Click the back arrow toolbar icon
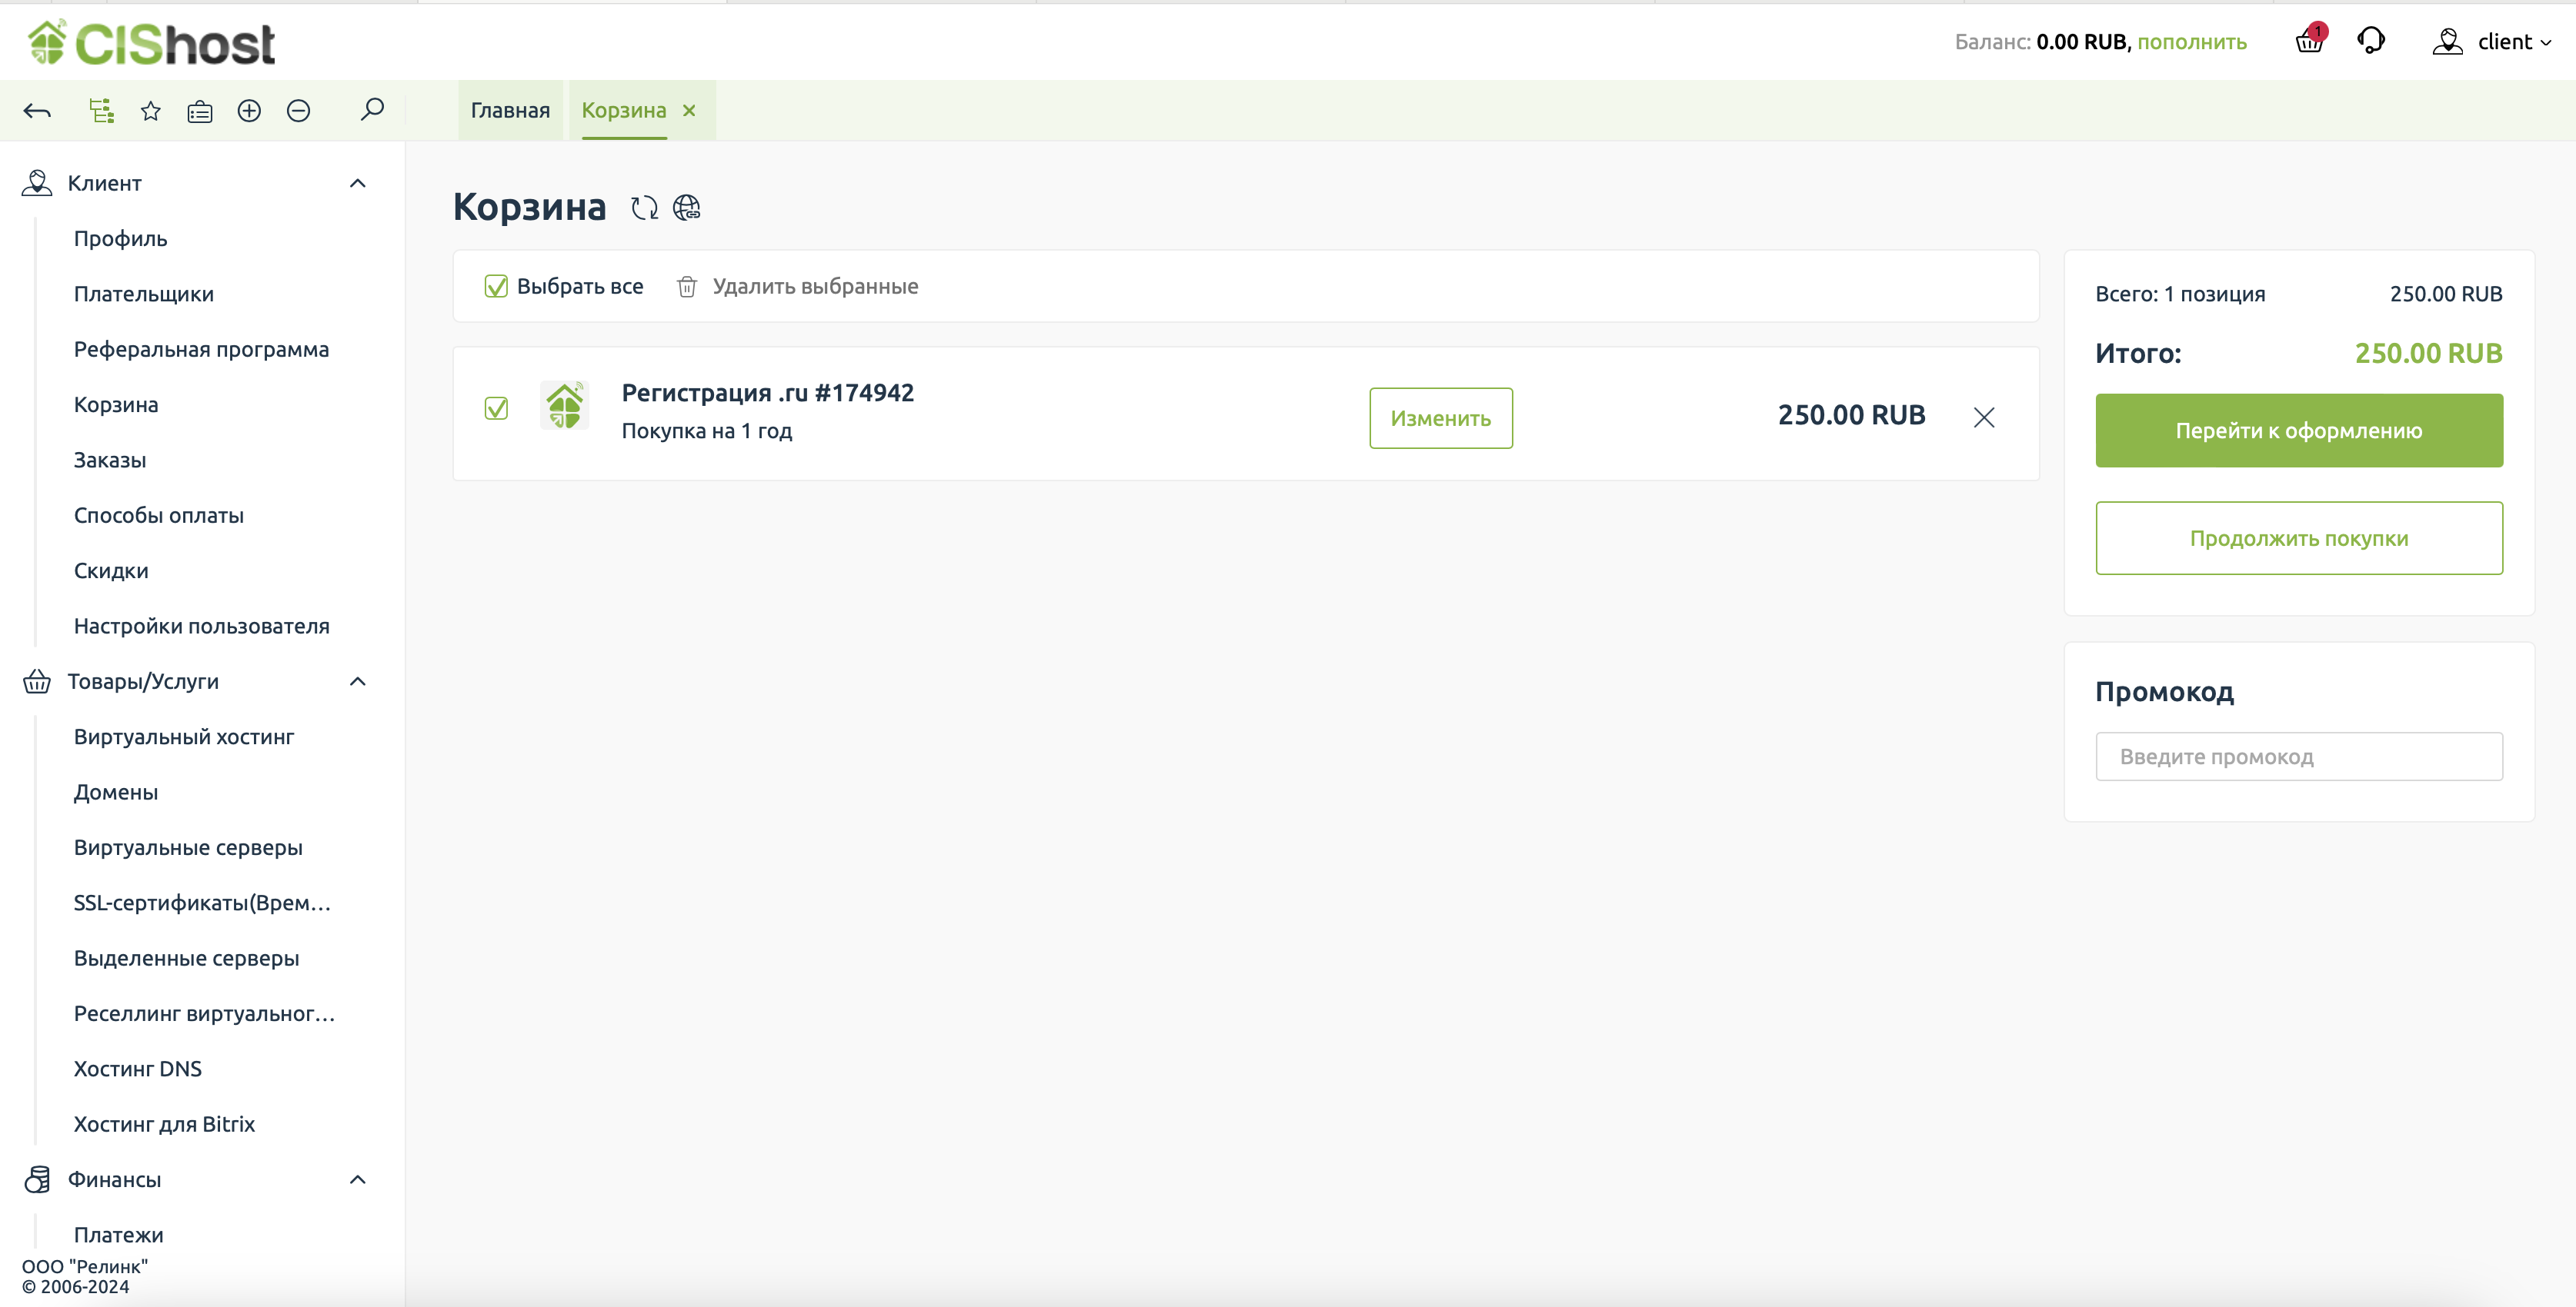 pyautogui.click(x=37, y=111)
